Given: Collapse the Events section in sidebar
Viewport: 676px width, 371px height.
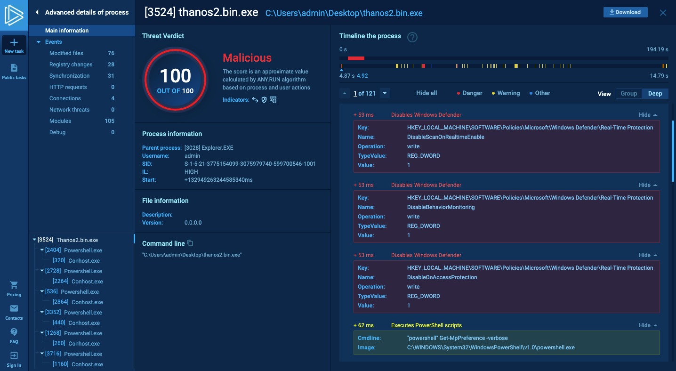Looking at the screenshot, I should 39,42.
